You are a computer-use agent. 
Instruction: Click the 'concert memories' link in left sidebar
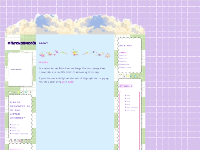(20, 134)
